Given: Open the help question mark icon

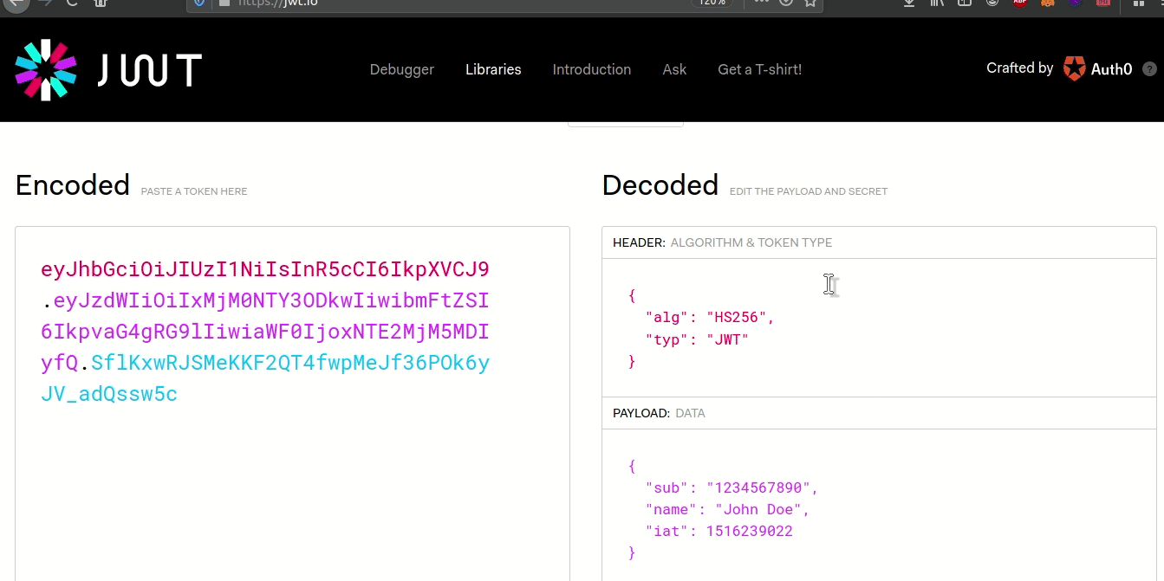Looking at the screenshot, I should [1149, 69].
